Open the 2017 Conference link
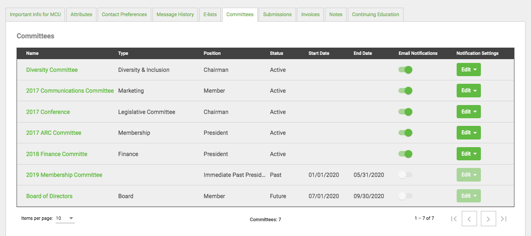 48,112
